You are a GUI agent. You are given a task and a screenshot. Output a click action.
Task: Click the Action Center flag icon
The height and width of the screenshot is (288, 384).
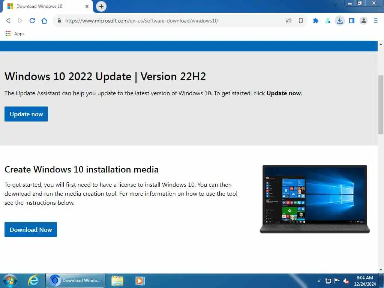pyautogui.click(x=337, y=280)
